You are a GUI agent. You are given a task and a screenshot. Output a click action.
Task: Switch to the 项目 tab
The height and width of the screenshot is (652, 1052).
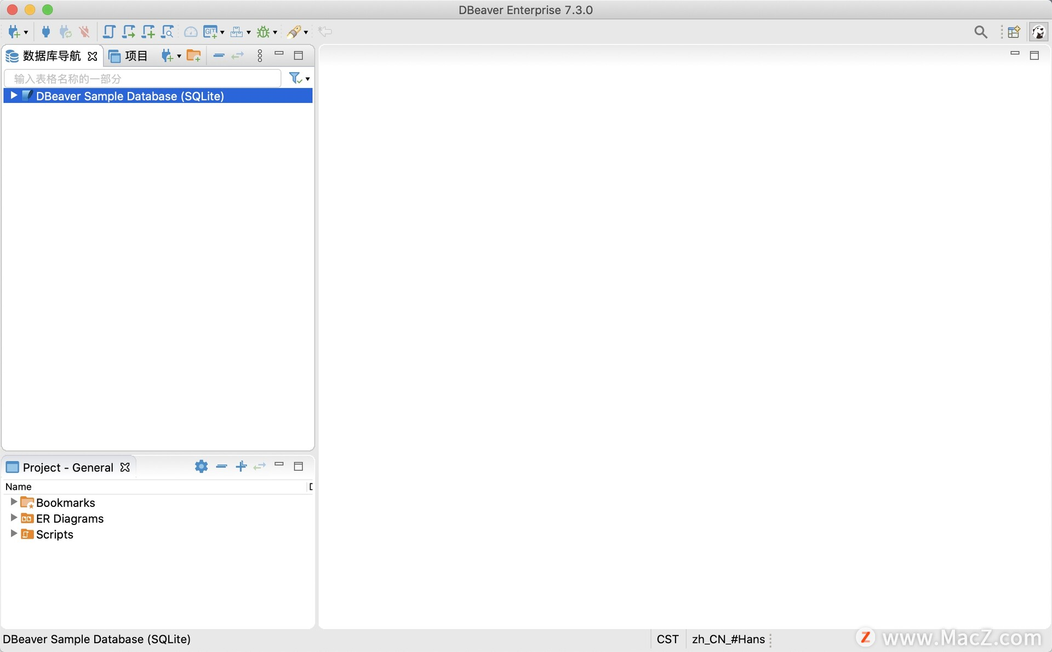click(129, 56)
